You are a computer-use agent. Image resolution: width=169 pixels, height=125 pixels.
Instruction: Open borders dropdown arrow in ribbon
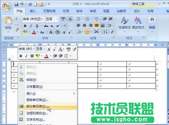91,32
